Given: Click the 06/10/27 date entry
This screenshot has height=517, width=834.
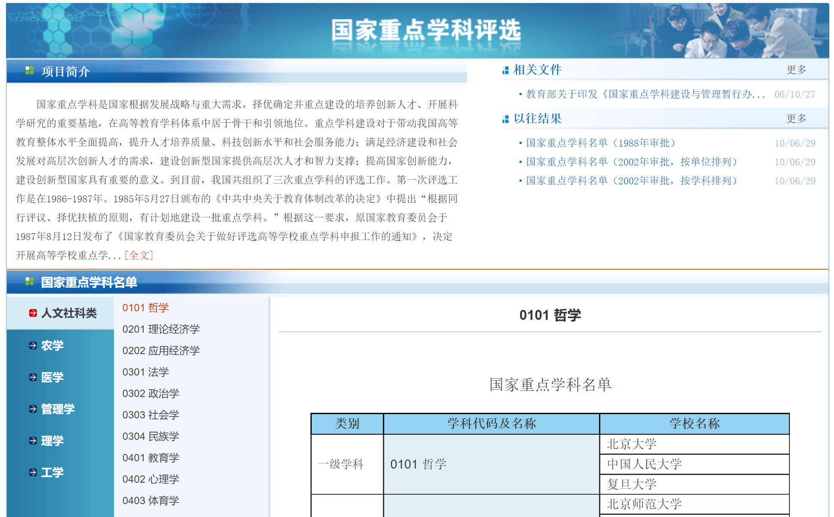Looking at the screenshot, I should tap(795, 95).
